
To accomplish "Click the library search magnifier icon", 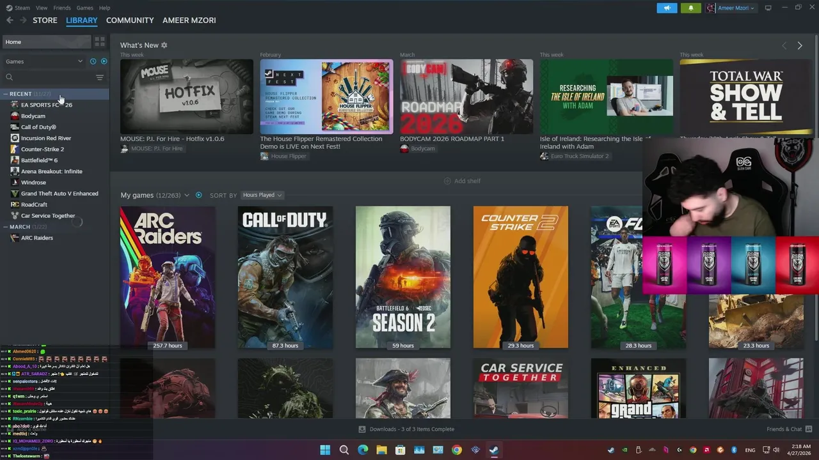I will pyautogui.click(x=10, y=77).
